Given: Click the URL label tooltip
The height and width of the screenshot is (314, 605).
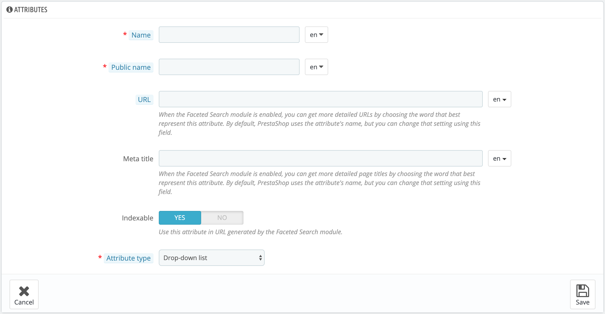Looking at the screenshot, I should [x=144, y=100].
